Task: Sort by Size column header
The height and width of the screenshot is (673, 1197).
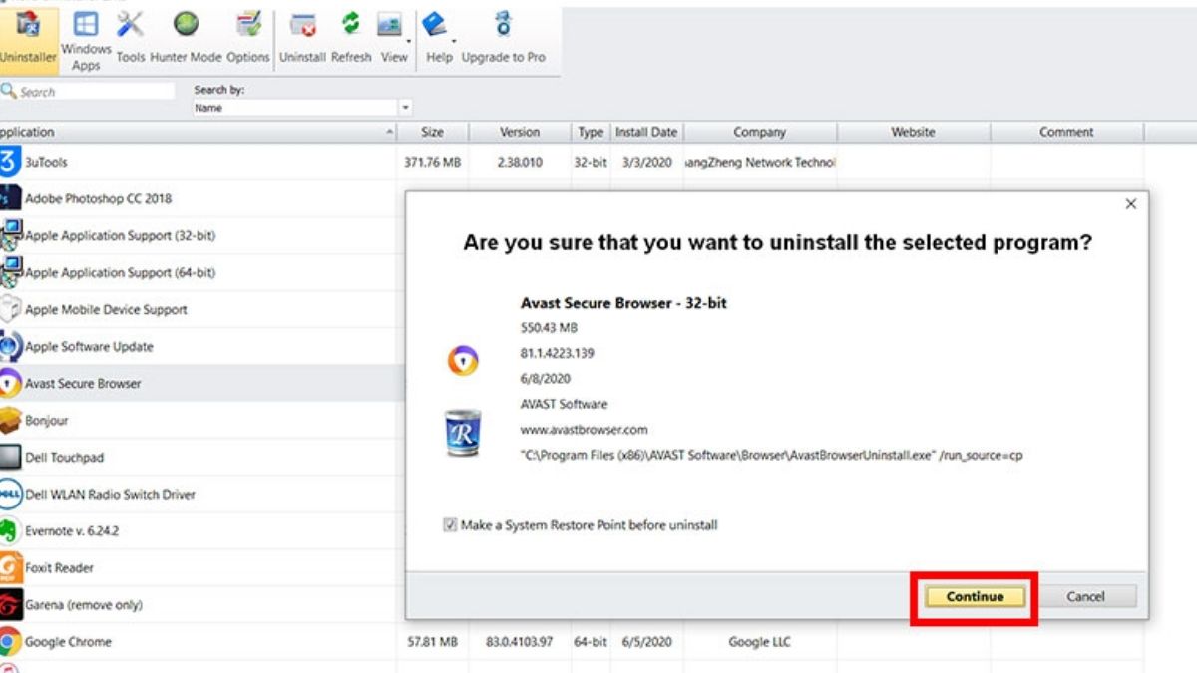Action: pyautogui.click(x=432, y=132)
